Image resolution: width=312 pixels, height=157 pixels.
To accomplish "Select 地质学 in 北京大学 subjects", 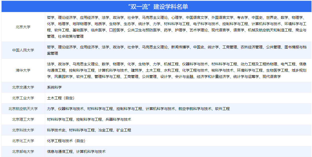I will point(100,24).
